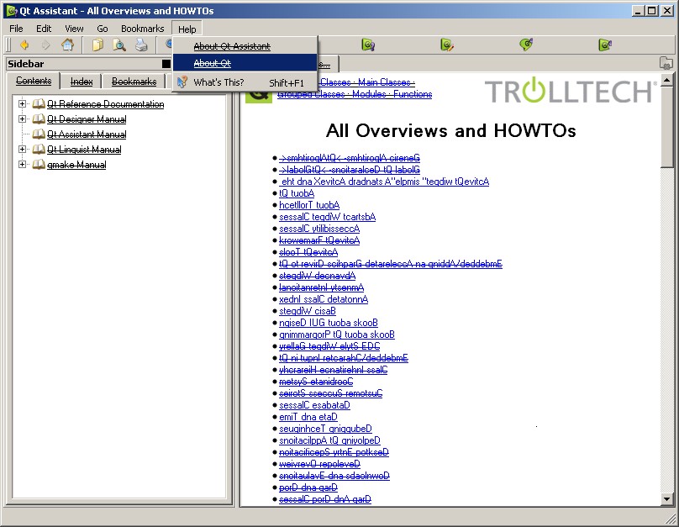Go to Home page via house icon
This screenshot has height=527, width=679.
pyautogui.click(x=67, y=45)
